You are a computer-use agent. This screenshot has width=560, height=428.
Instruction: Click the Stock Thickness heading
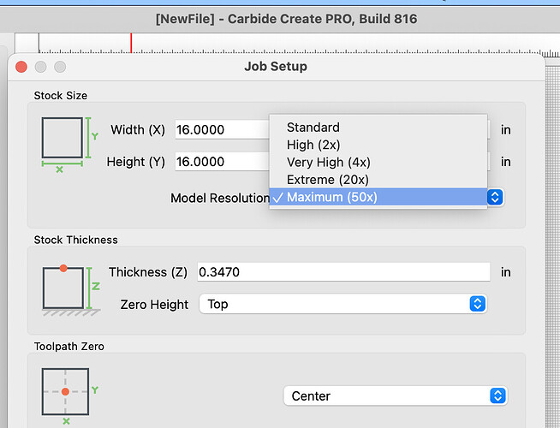point(75,240)
